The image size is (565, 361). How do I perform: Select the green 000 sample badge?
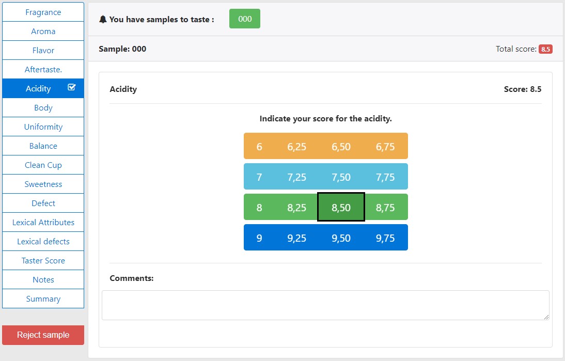[x=245, y=19]
